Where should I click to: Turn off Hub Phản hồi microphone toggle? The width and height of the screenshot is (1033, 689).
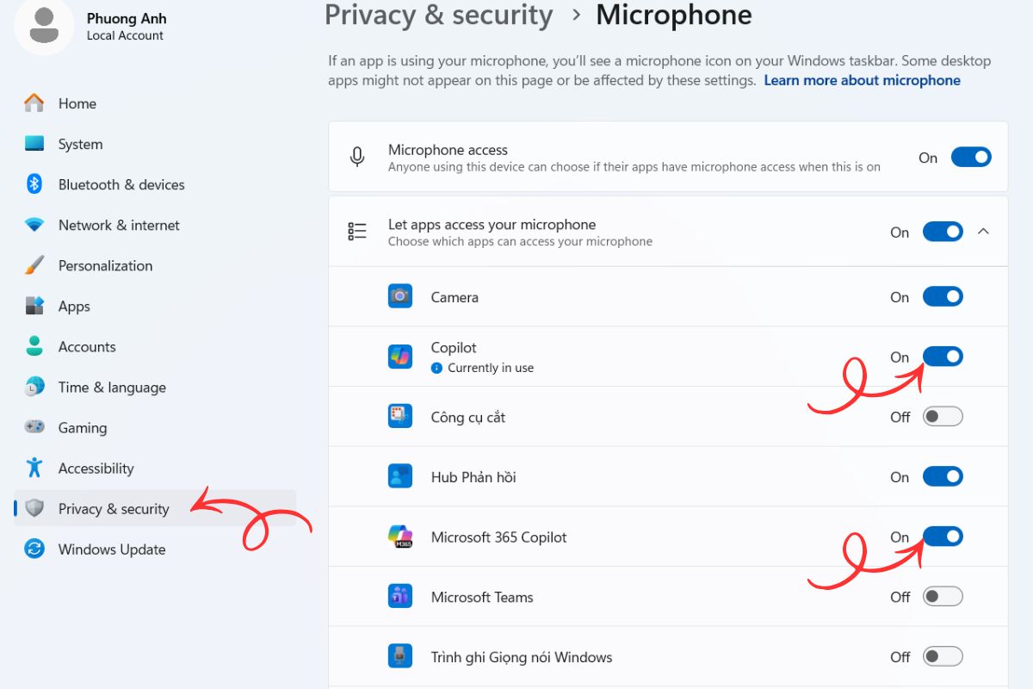(943, 477)
